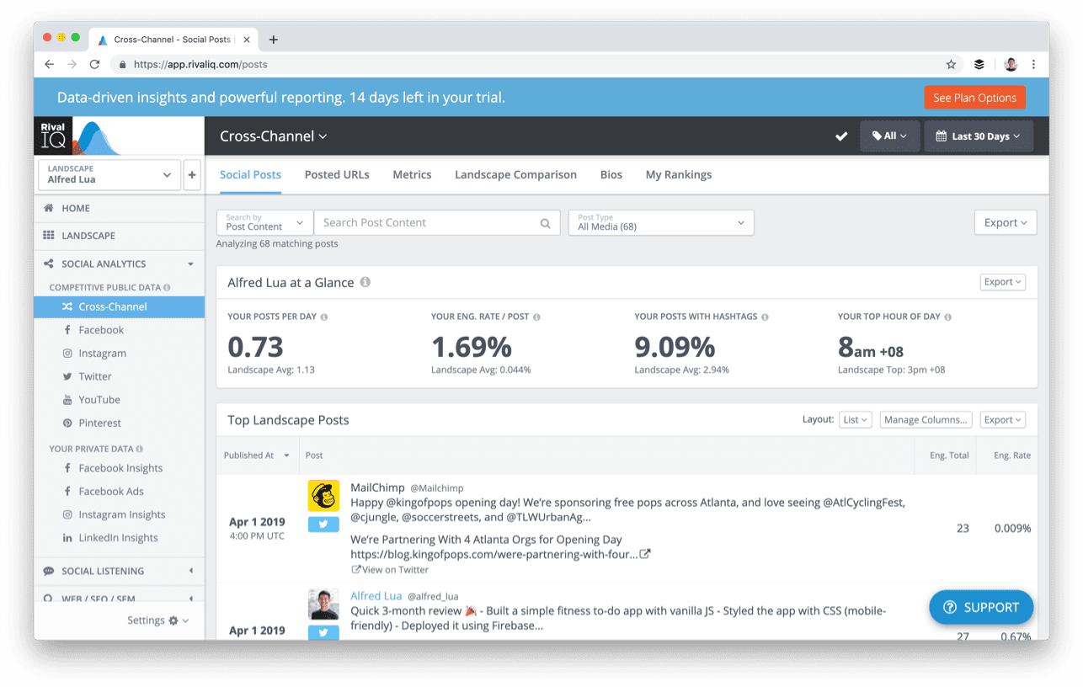Click the Alfred Lua profile photo

coord(323,604)
